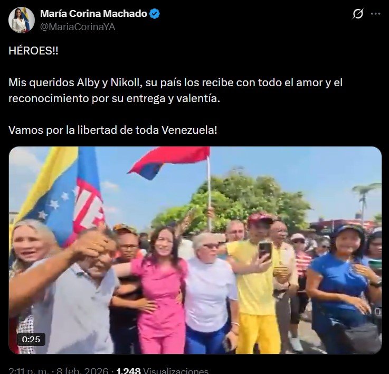Screen dimensions: 389x374
Task: Open the Grok explain-post icon
Action: pos(358,14)
